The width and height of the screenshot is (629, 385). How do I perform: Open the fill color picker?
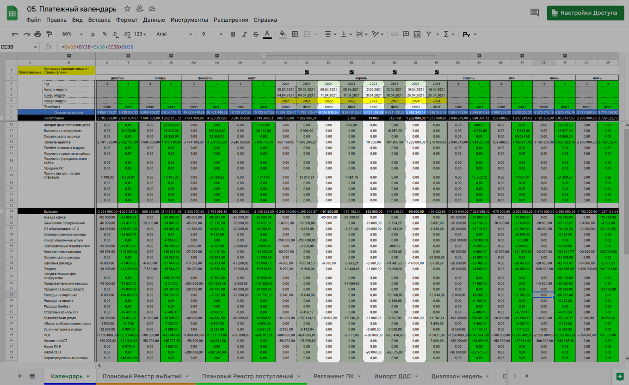pos(283,34)
